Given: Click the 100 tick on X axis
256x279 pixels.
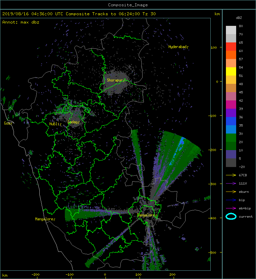Looking at the screenshot, I should pyautogui.click(x=138, y=275).
